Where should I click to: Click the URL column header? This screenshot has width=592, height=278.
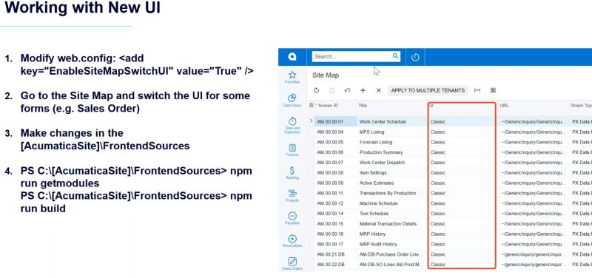(x=505, y=106)
